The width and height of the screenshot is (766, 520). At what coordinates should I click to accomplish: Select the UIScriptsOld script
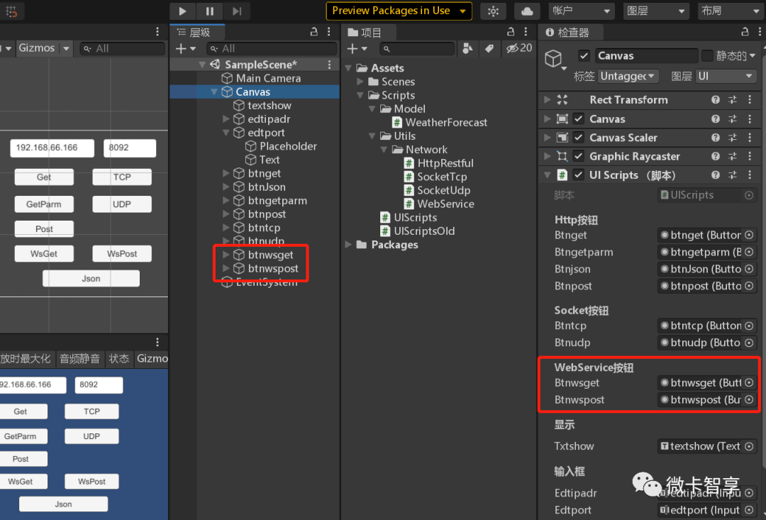pos(424,231)
